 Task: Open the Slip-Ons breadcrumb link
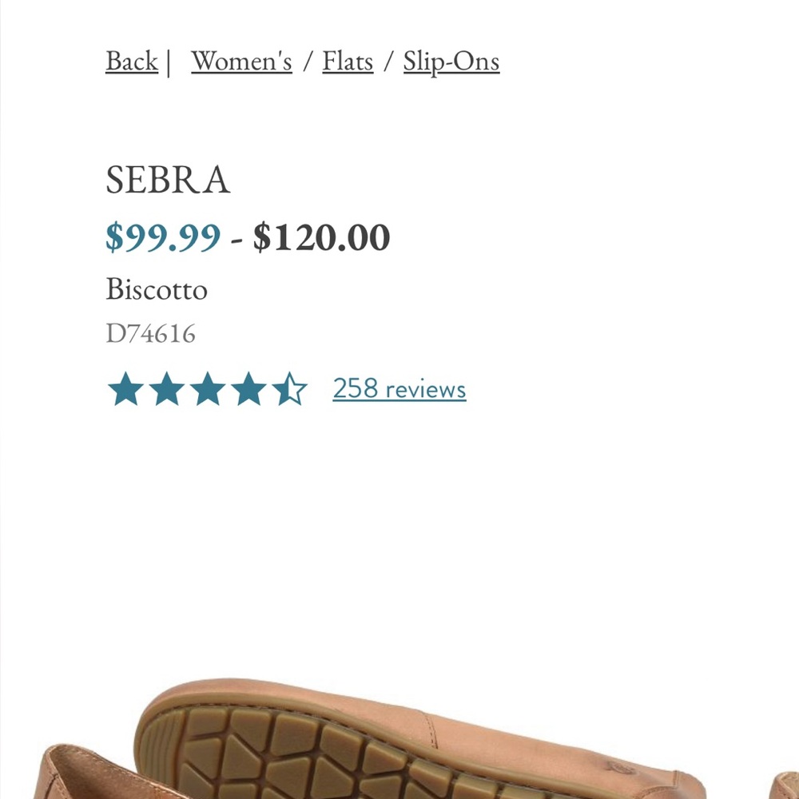tap(452, 61)
